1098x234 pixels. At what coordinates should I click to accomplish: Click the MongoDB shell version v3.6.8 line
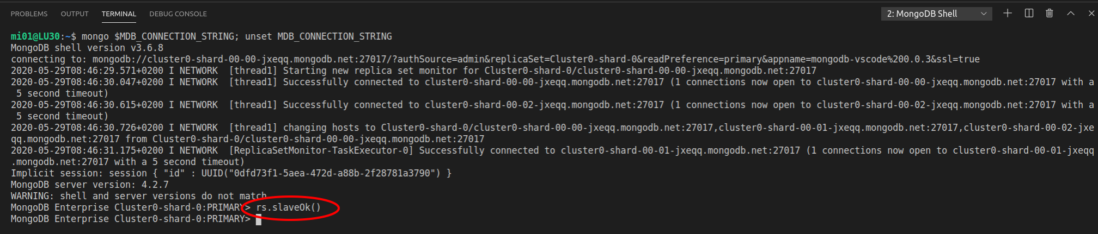click(87, 48)
